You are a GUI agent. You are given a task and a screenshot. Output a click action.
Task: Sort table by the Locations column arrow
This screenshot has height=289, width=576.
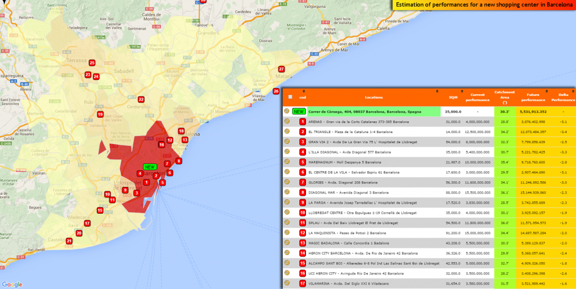coord(436,91)
